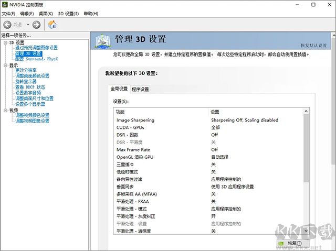Select 调整桌面颜色设置 in the tree
The image size is (336, 251).
[x=32, y=76]
